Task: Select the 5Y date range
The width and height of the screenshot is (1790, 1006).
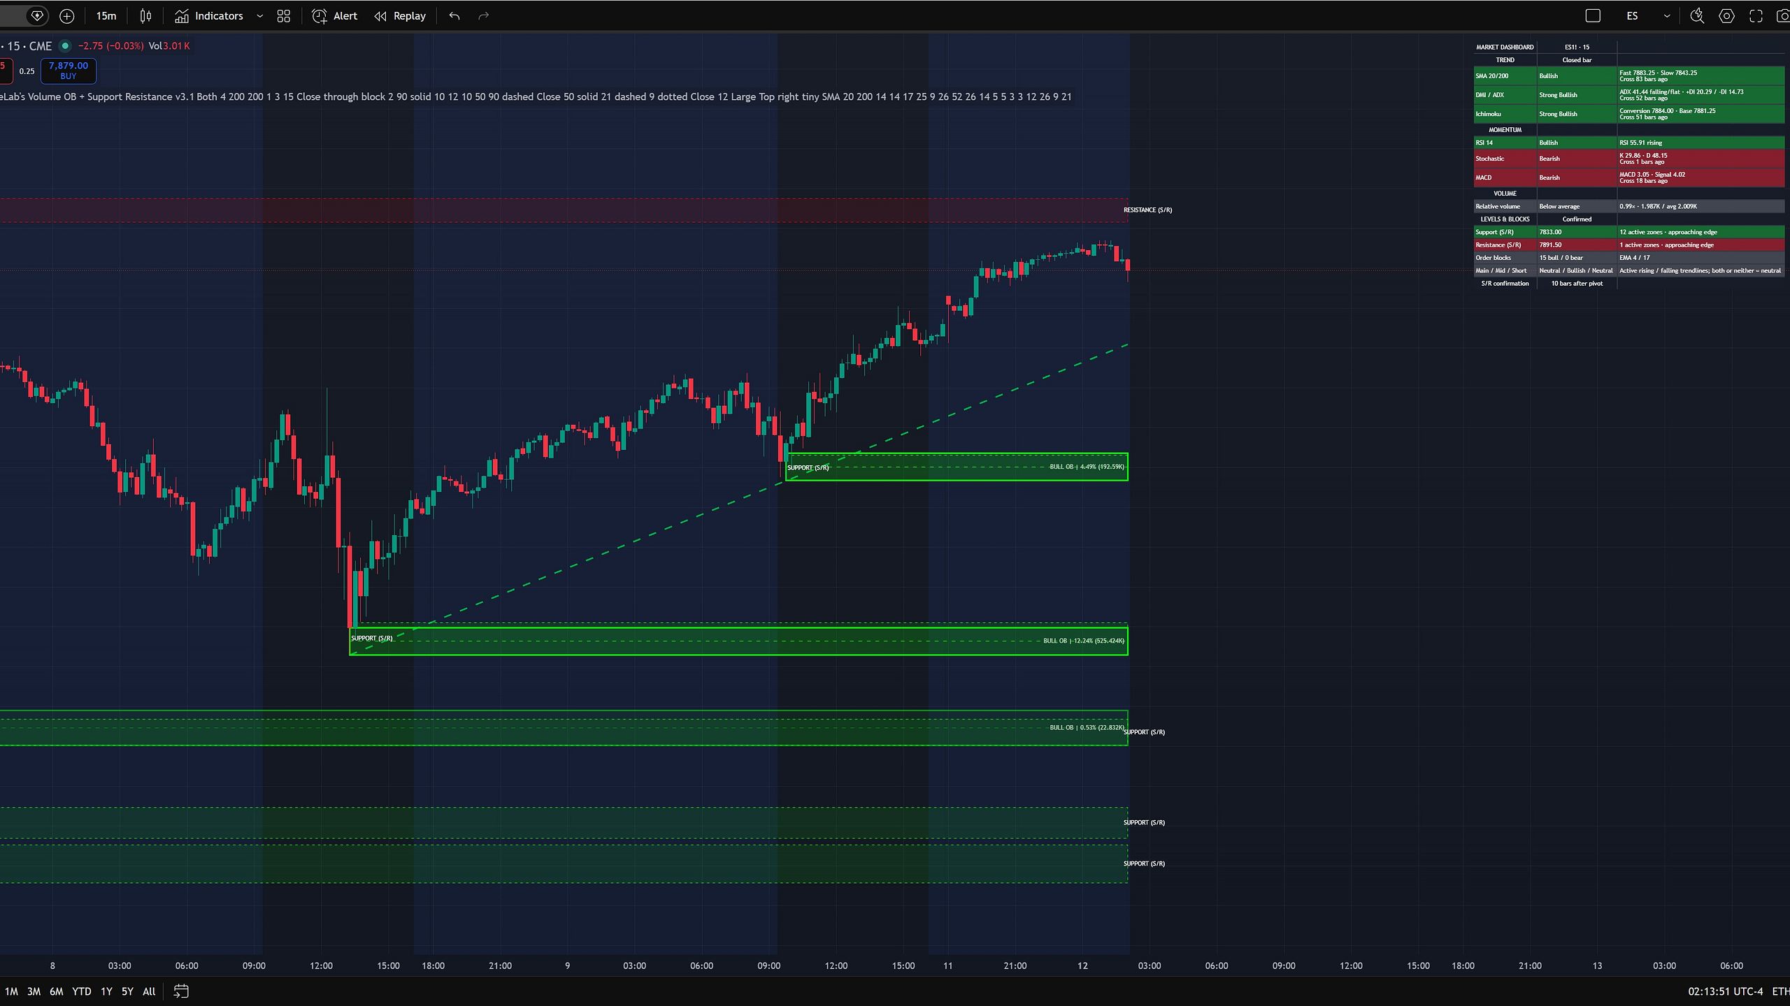Action: click(x=127, y=991)
